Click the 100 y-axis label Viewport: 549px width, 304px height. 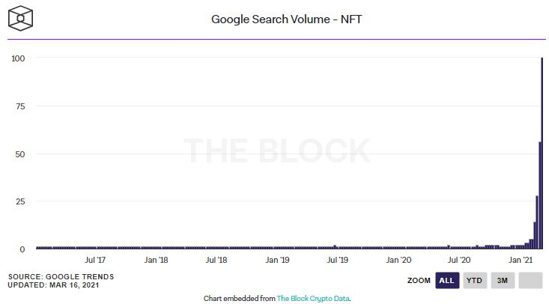coord(18,58)
